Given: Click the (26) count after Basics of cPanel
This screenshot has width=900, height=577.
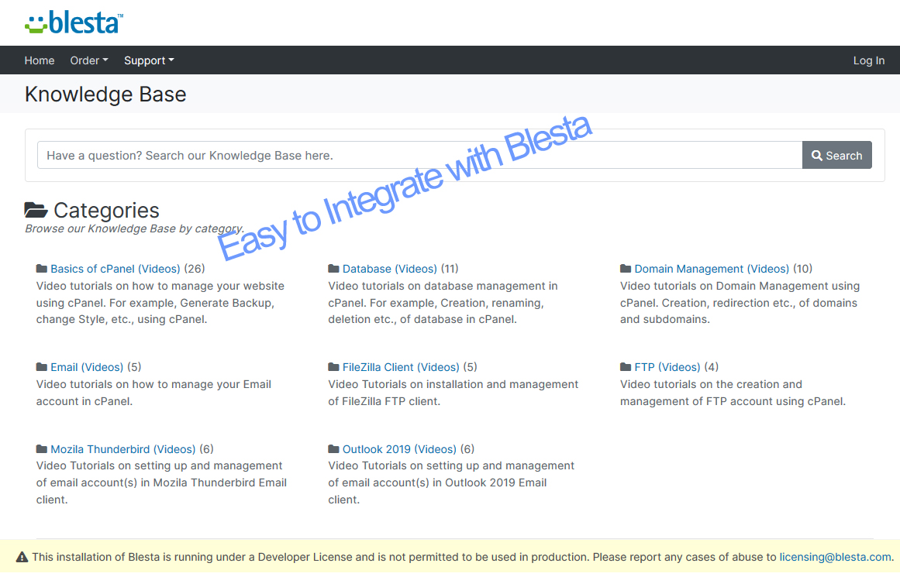Looking at the screenshot, I should pos(195,269).
